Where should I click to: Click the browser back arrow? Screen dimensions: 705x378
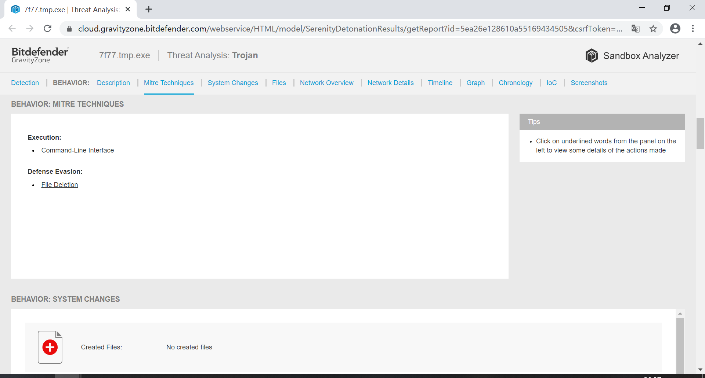[12, 29]
